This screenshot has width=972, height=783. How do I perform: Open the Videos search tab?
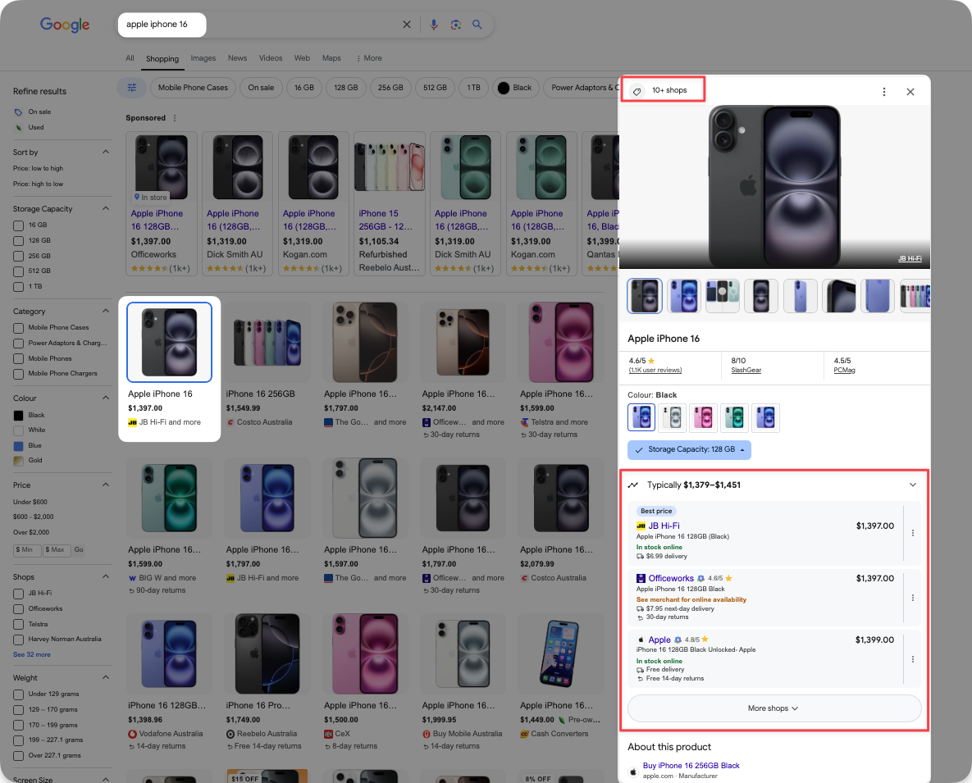click(x=270, y=58)
